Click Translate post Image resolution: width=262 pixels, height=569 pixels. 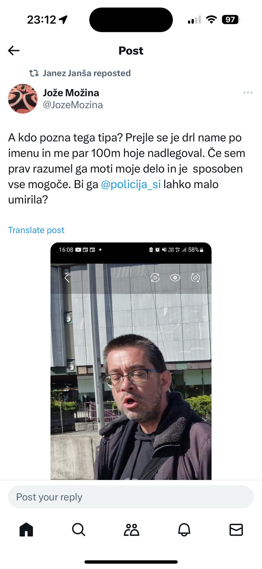click(x=36, y=230)
